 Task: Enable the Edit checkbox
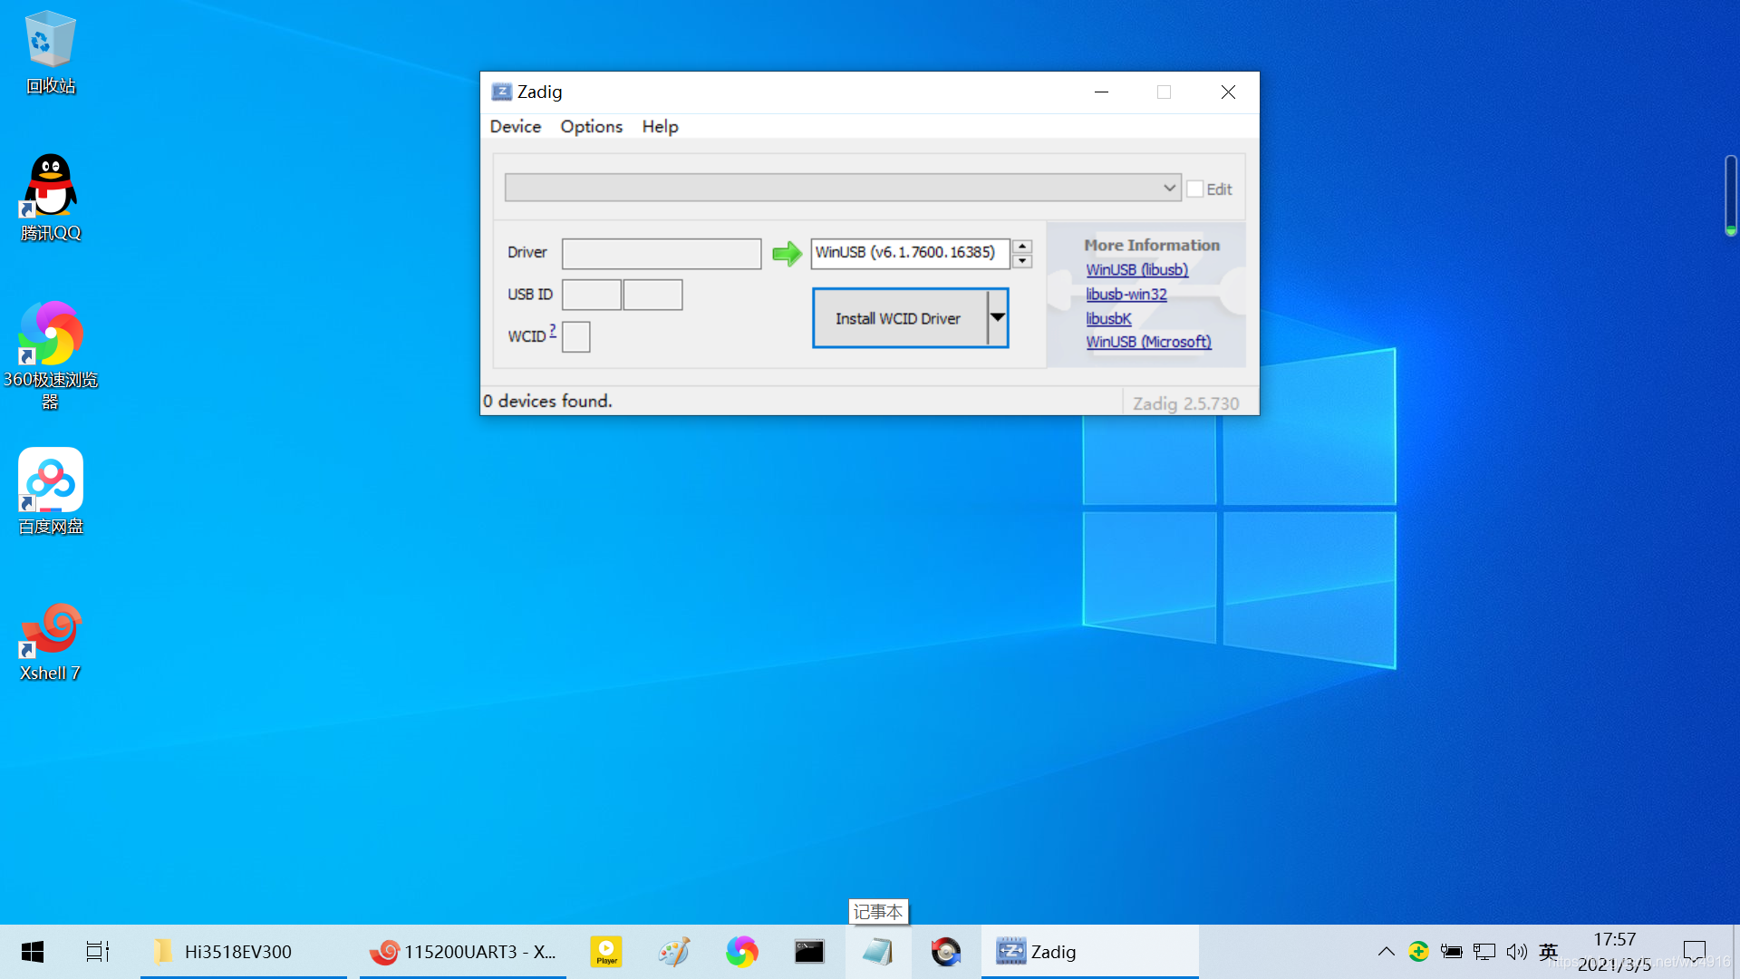pos(1195,189)
